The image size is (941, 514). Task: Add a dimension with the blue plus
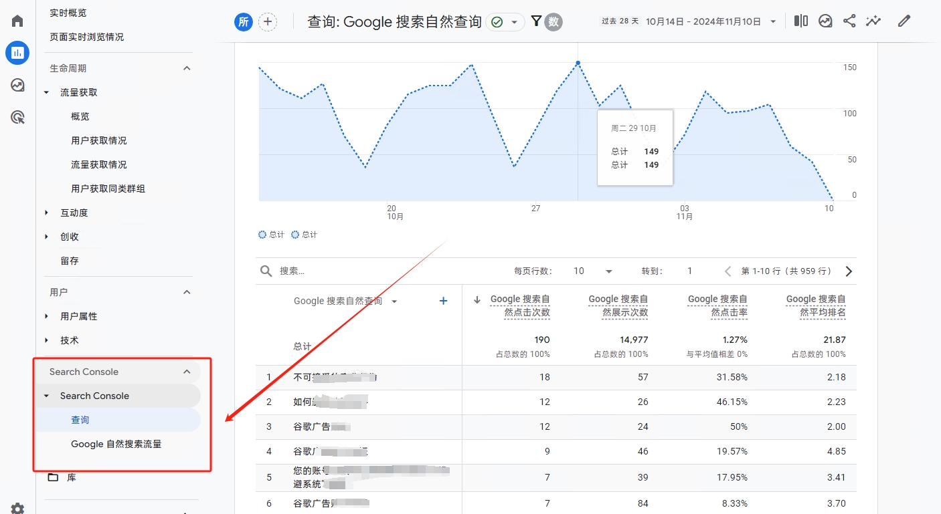point(443,301)
